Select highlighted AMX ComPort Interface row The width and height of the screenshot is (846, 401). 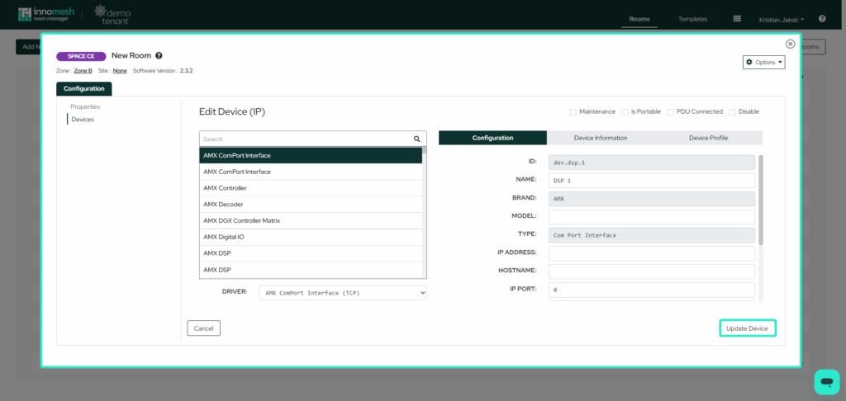click(x=311, y=155)
